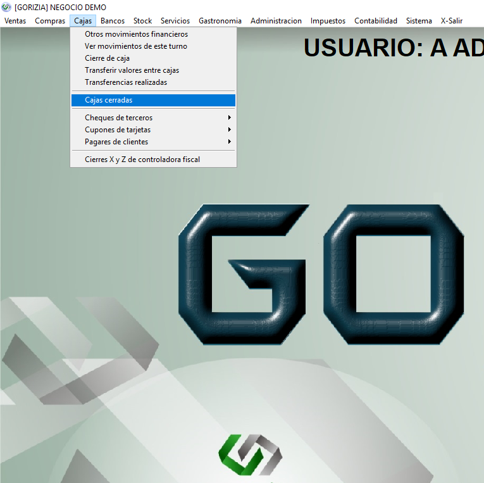Screen dimensions: 484x483
Task: Expand Pagares de clientes submenu
Action: (x=153, y=142)
